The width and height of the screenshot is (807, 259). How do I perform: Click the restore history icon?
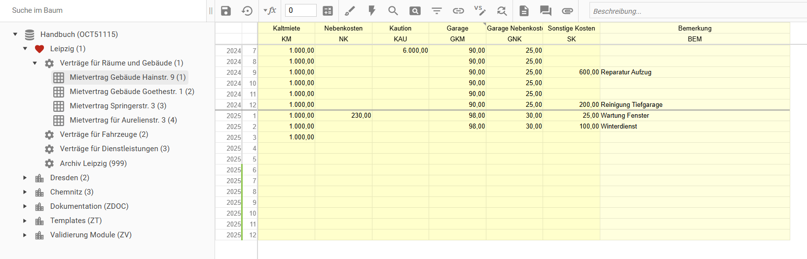coord(247,11)
